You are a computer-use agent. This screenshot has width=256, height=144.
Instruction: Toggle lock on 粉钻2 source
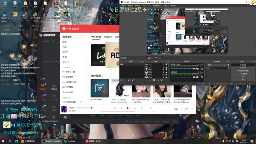[x=166, y=69]
